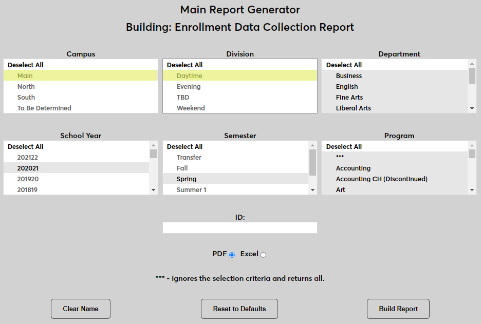Select the English department
Viewport: 481px width, 324px height.
coord(346,86)
